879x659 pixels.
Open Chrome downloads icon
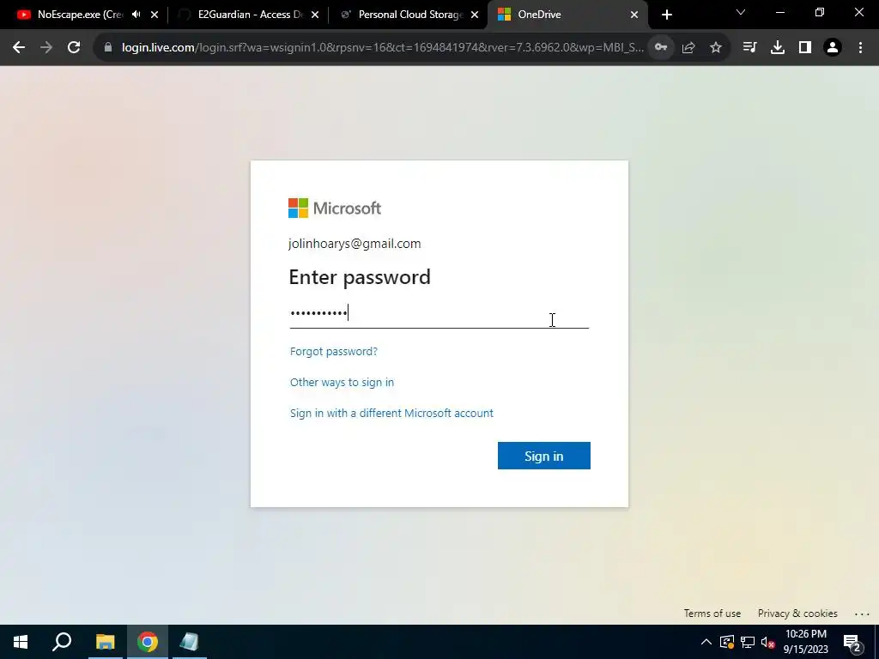tap(778, 48)
